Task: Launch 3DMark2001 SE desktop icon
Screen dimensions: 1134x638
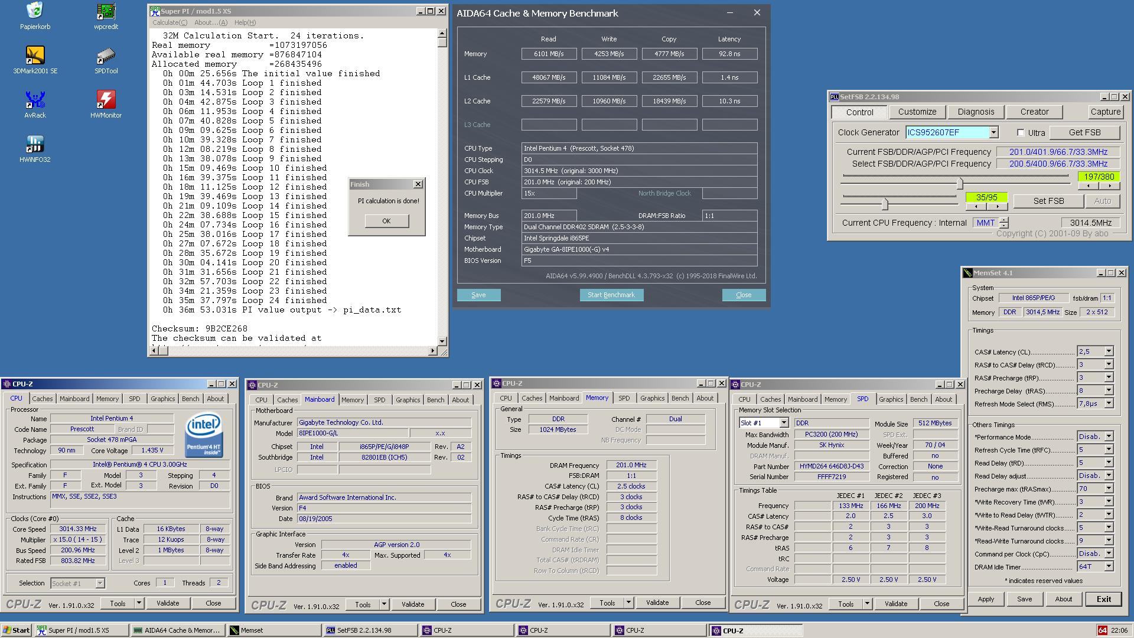Action: pyautogui.click(x=35, y=60)
